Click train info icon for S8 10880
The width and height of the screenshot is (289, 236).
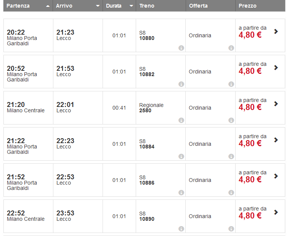181,48
